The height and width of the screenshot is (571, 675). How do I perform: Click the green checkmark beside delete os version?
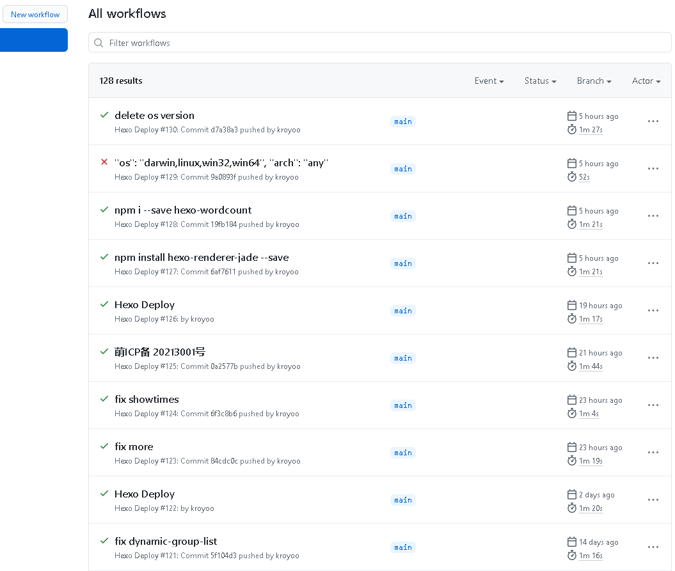point(104,115)
